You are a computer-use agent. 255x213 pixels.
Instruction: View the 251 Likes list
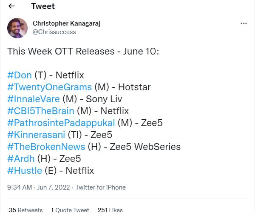coord(110,210)
